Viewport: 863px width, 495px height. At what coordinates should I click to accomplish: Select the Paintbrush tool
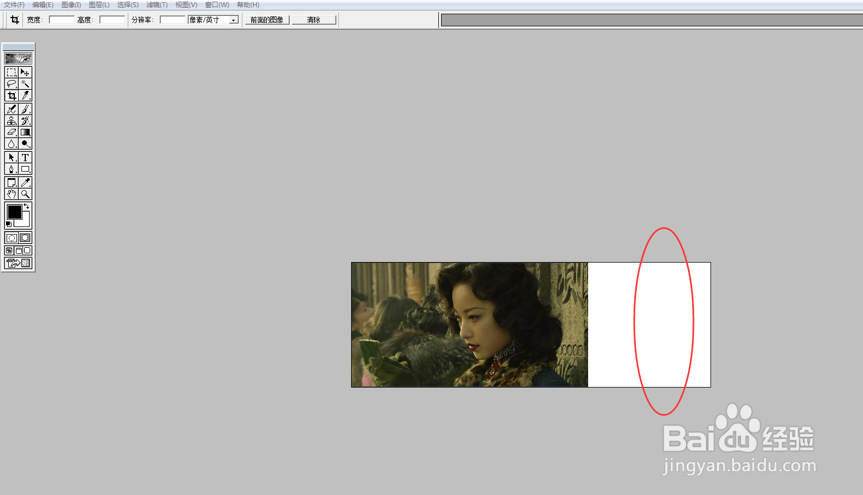click(25, 109)
